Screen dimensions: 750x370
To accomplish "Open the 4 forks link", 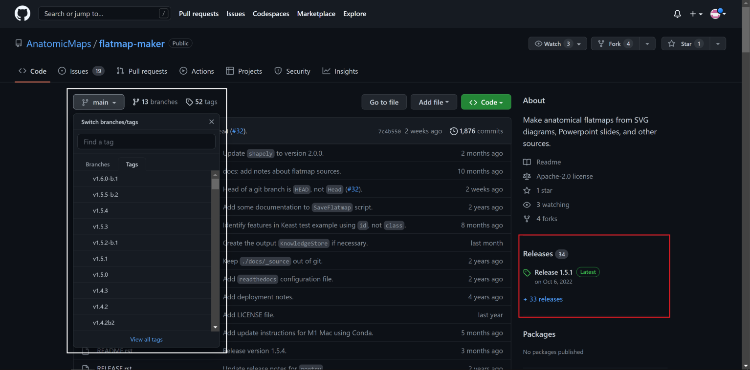I will 540,219.
